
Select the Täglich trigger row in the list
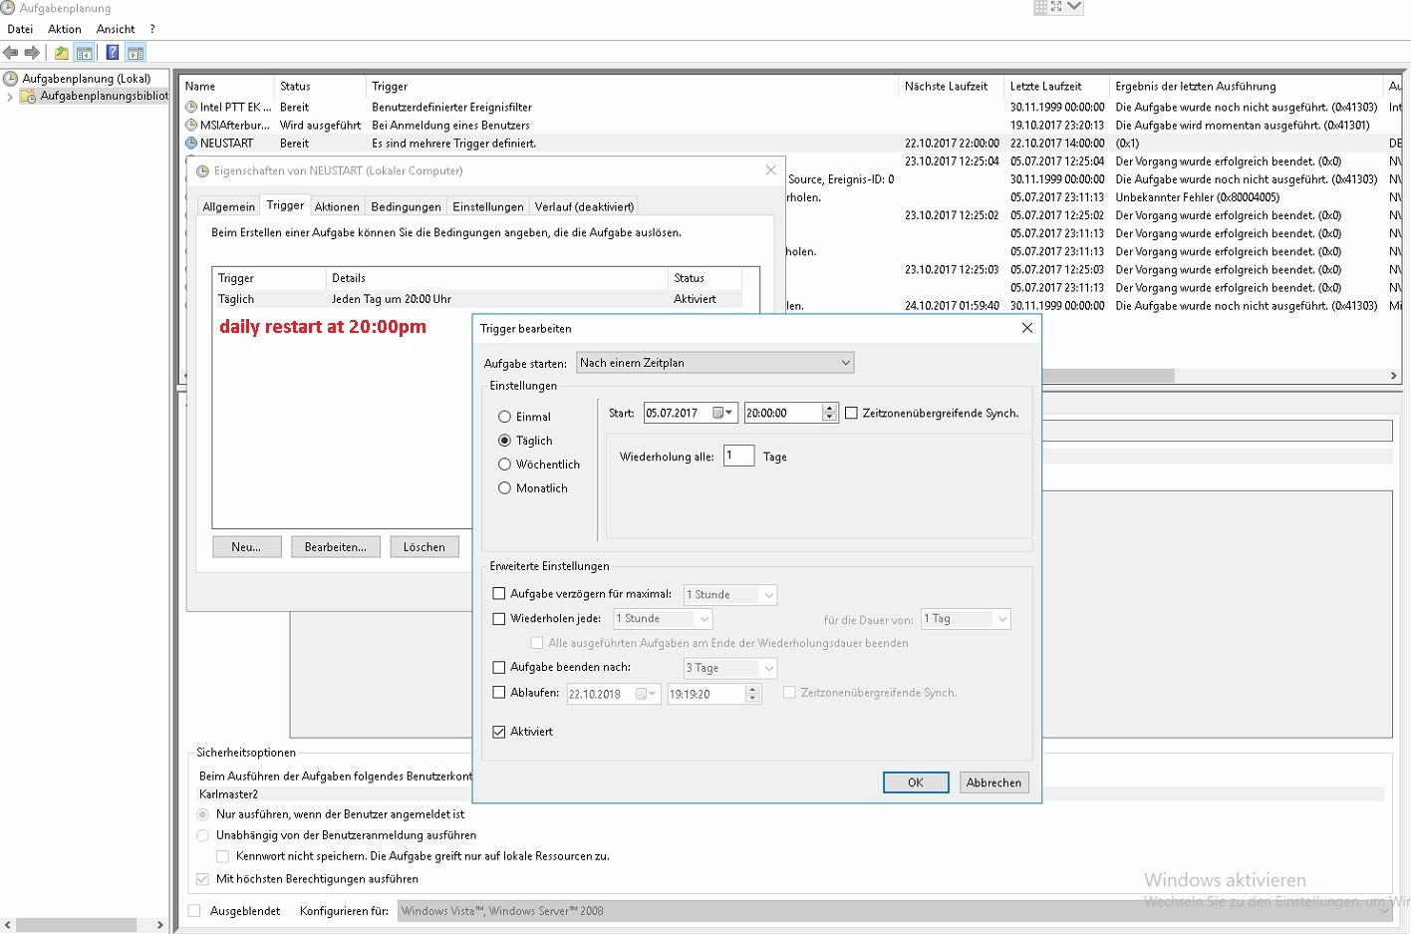478,299
